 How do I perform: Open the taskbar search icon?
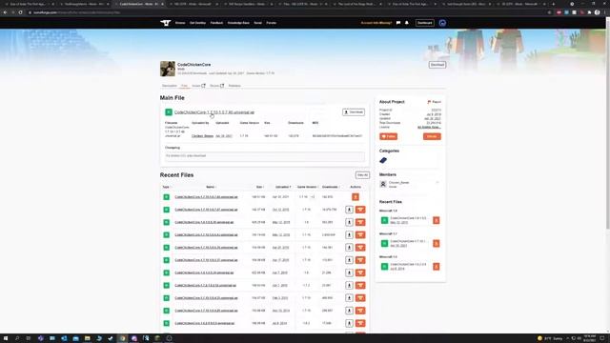pyautogui.click(x=17, y=338)
